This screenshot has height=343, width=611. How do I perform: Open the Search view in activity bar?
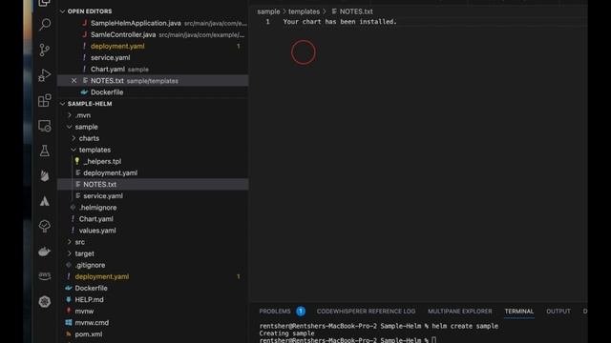coord(45,25)
